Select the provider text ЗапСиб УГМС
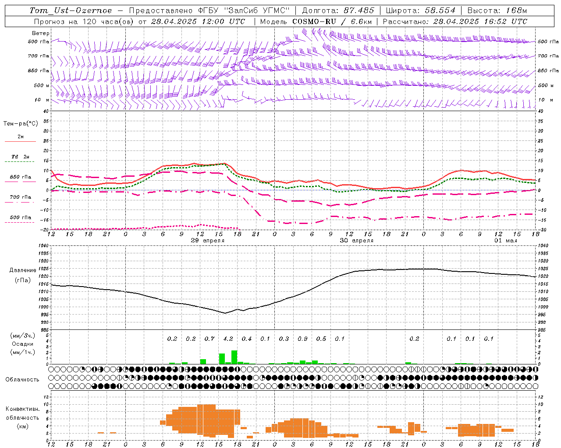561x448 pixels. [x=256, y=10]
